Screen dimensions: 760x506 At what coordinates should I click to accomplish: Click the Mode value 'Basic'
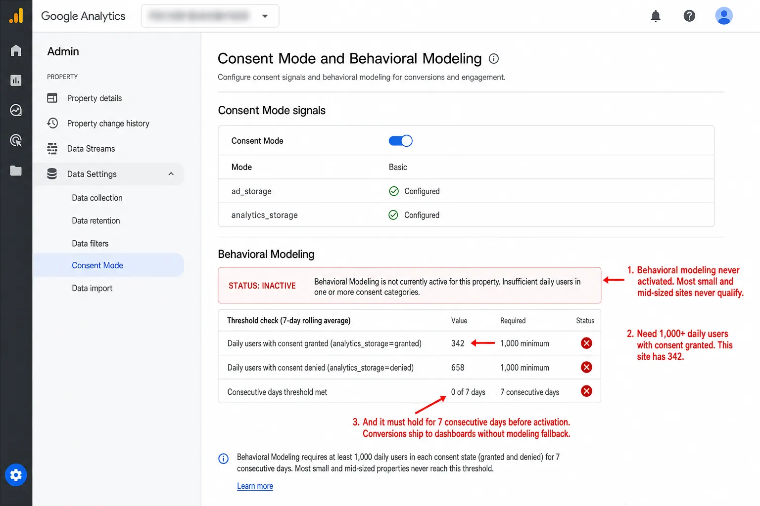click(x=398, y=167)
